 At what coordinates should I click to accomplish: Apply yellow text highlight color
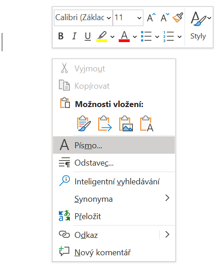pos(102,37)
